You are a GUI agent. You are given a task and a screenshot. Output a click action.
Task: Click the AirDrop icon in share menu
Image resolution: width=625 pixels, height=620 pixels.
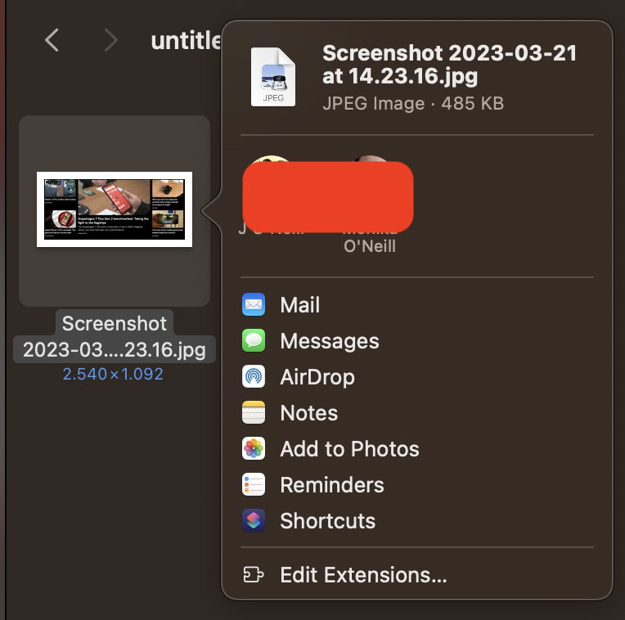point(254,377)
